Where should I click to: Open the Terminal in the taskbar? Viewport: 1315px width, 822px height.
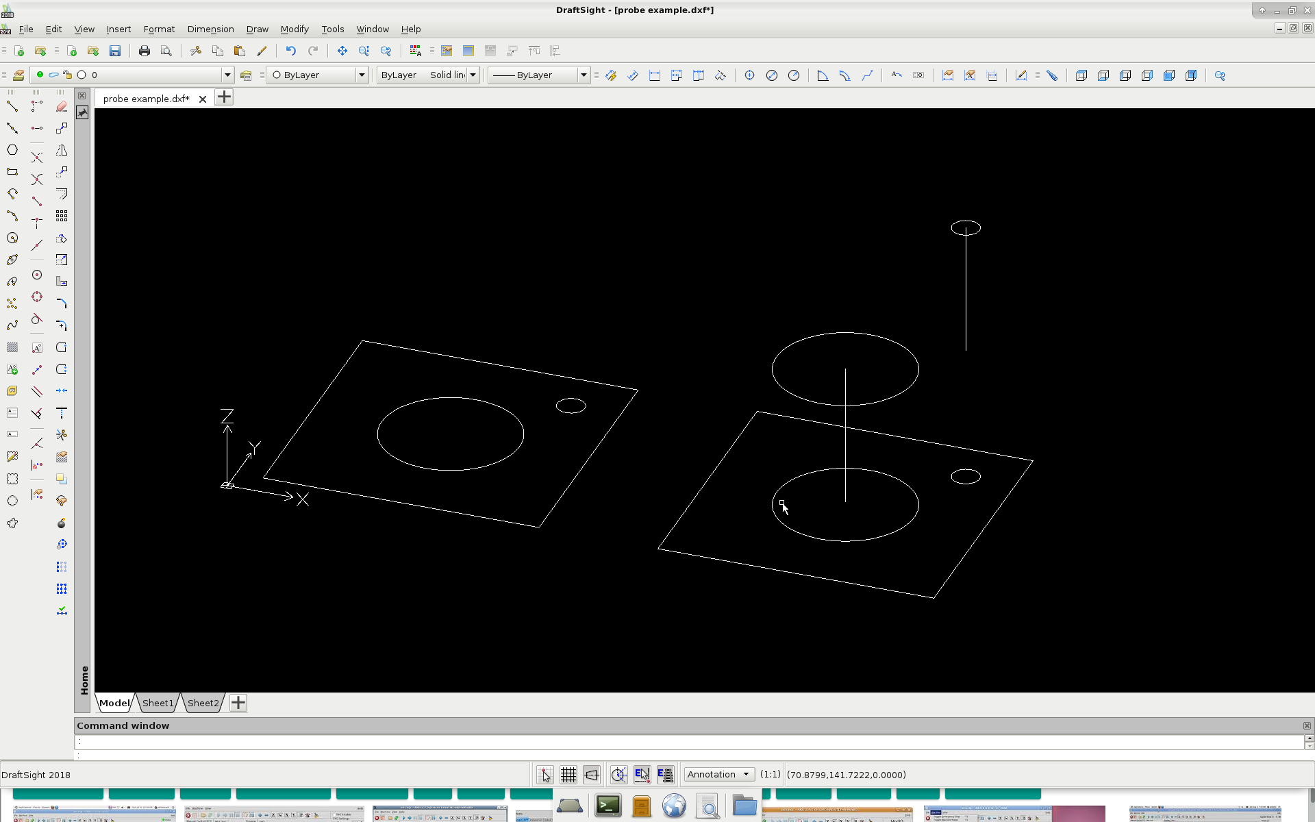tap(608, 806)
